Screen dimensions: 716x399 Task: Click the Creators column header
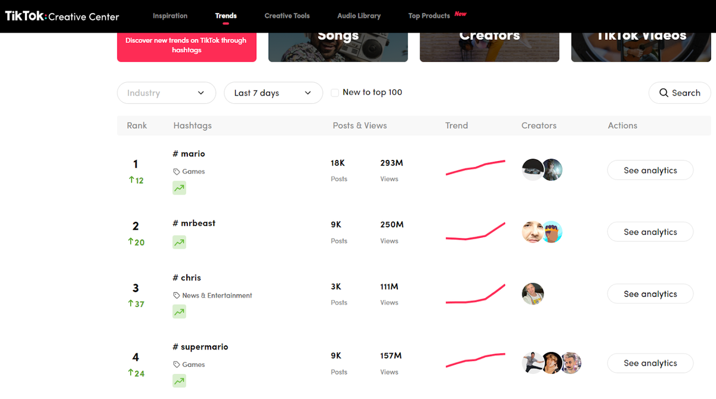[539, 126]
